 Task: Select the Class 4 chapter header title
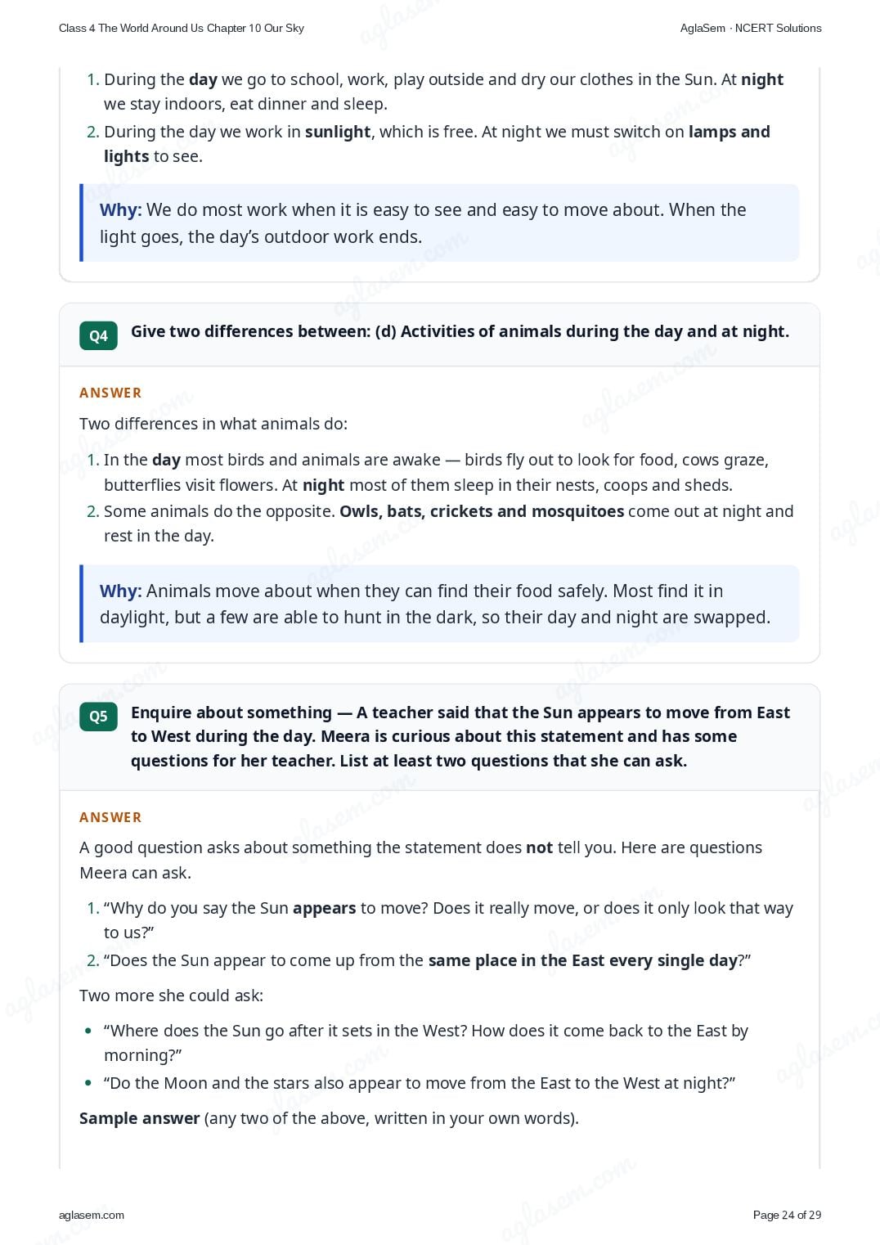point(182,28)
